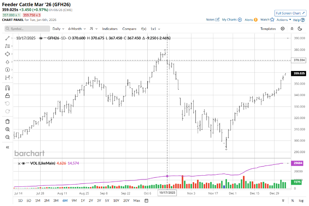
Task: Select the 1Y time range tab
Action: pyautogui.click(x=82, y=201)
